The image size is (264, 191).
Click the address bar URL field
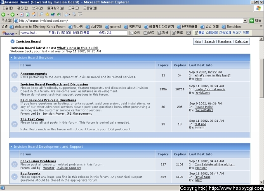click(129, 21)
